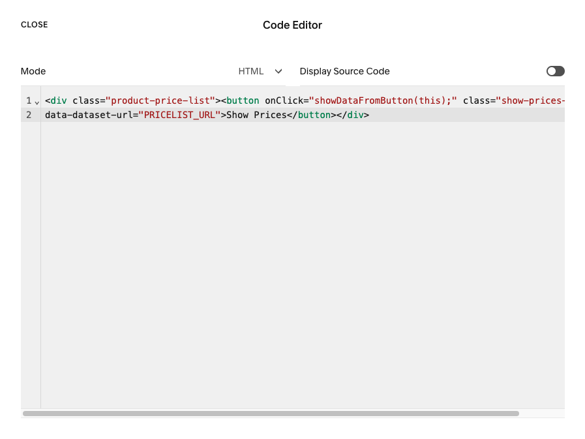Click the chevron next to HTML

(x=278, y=71)
